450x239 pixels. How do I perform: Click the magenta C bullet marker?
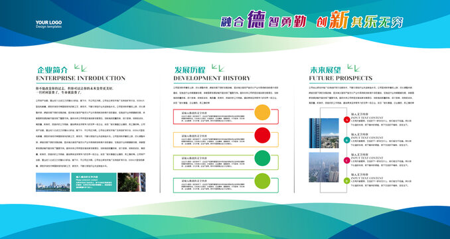click(x=346, y=161)
